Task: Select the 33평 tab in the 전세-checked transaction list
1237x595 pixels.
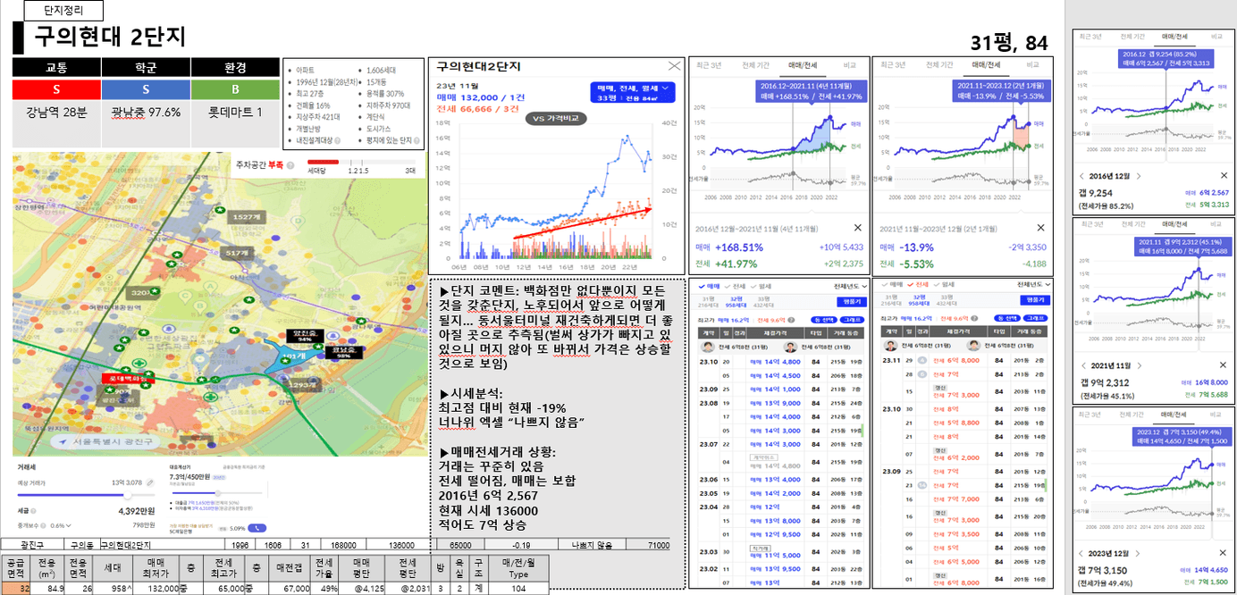Action: tap(947, 301)
